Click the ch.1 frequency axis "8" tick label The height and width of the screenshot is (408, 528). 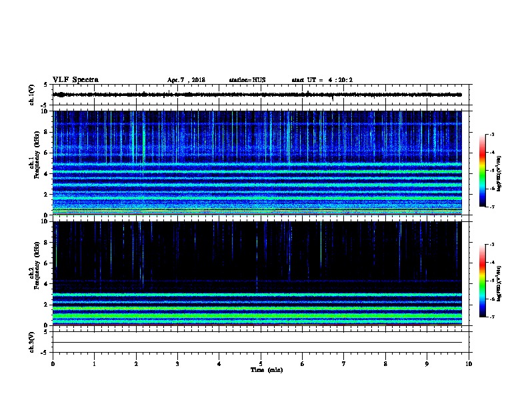[x=47, y=132]
